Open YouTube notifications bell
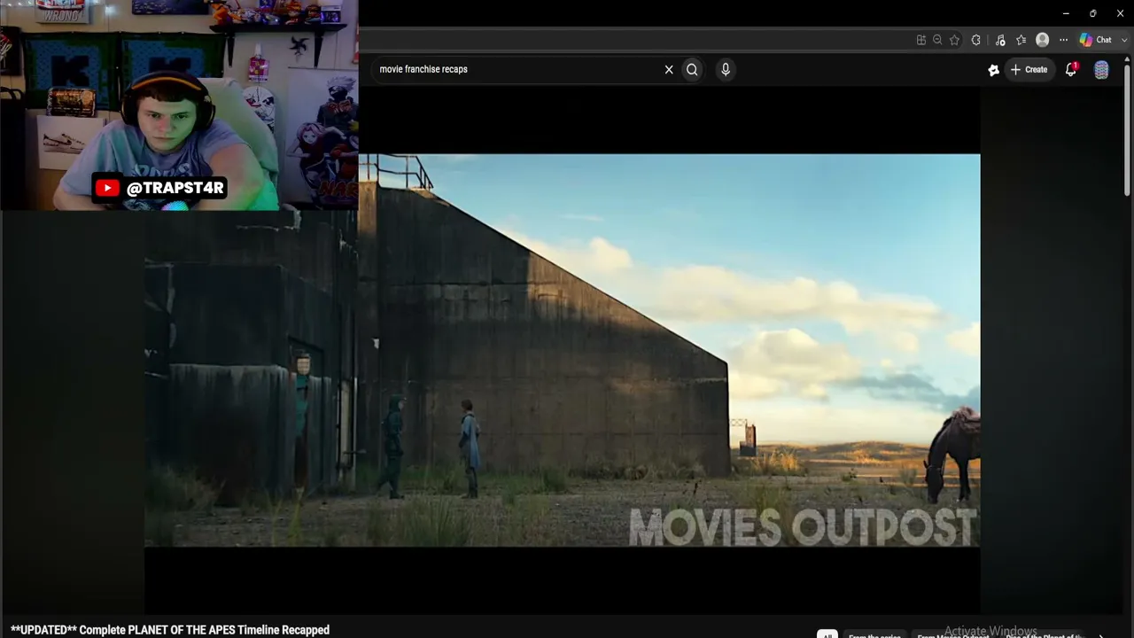 pyautogui.click(x=1071, y=69)
